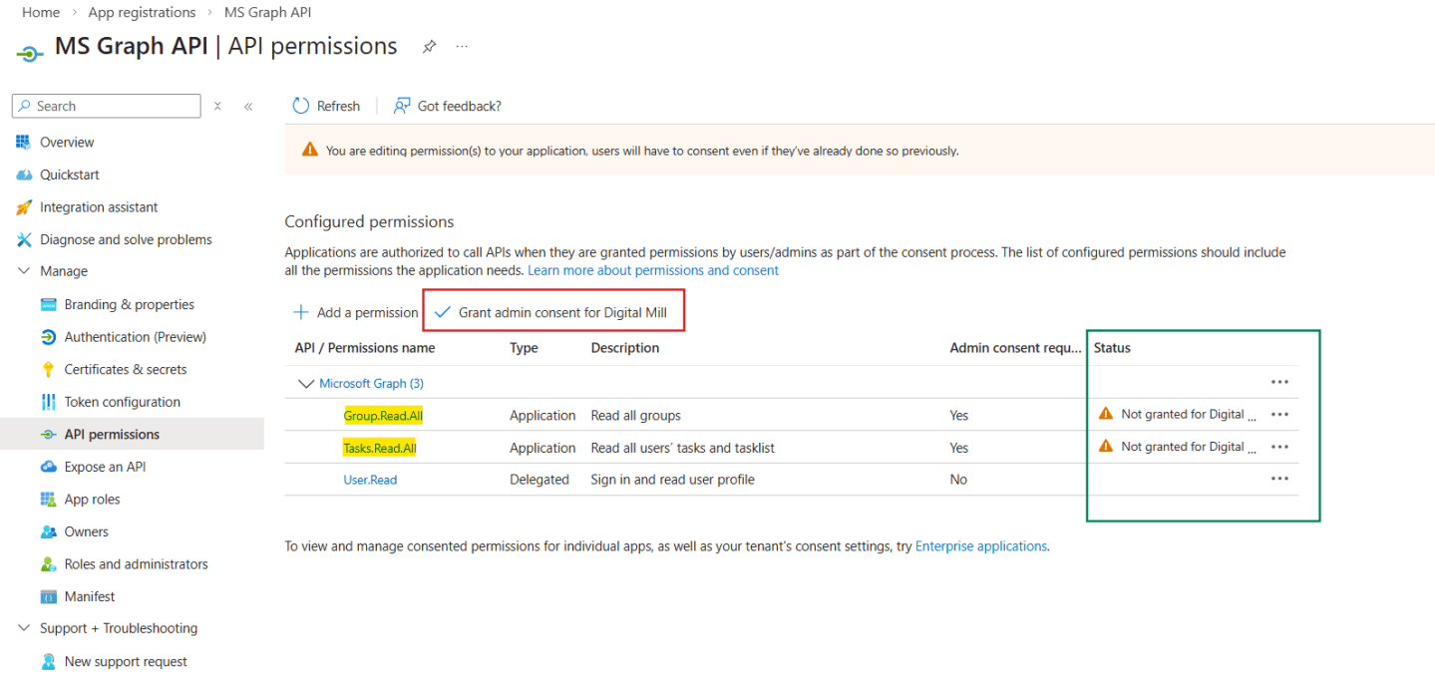Click the Quickstart cloud icon
This screenshot has height=696, width=1435.
(x=24, y=174)
